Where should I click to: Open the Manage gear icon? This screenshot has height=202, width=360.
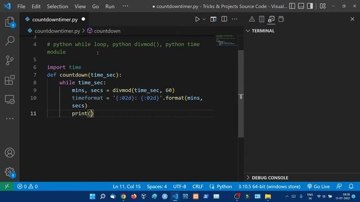click(x=10, y=172)
